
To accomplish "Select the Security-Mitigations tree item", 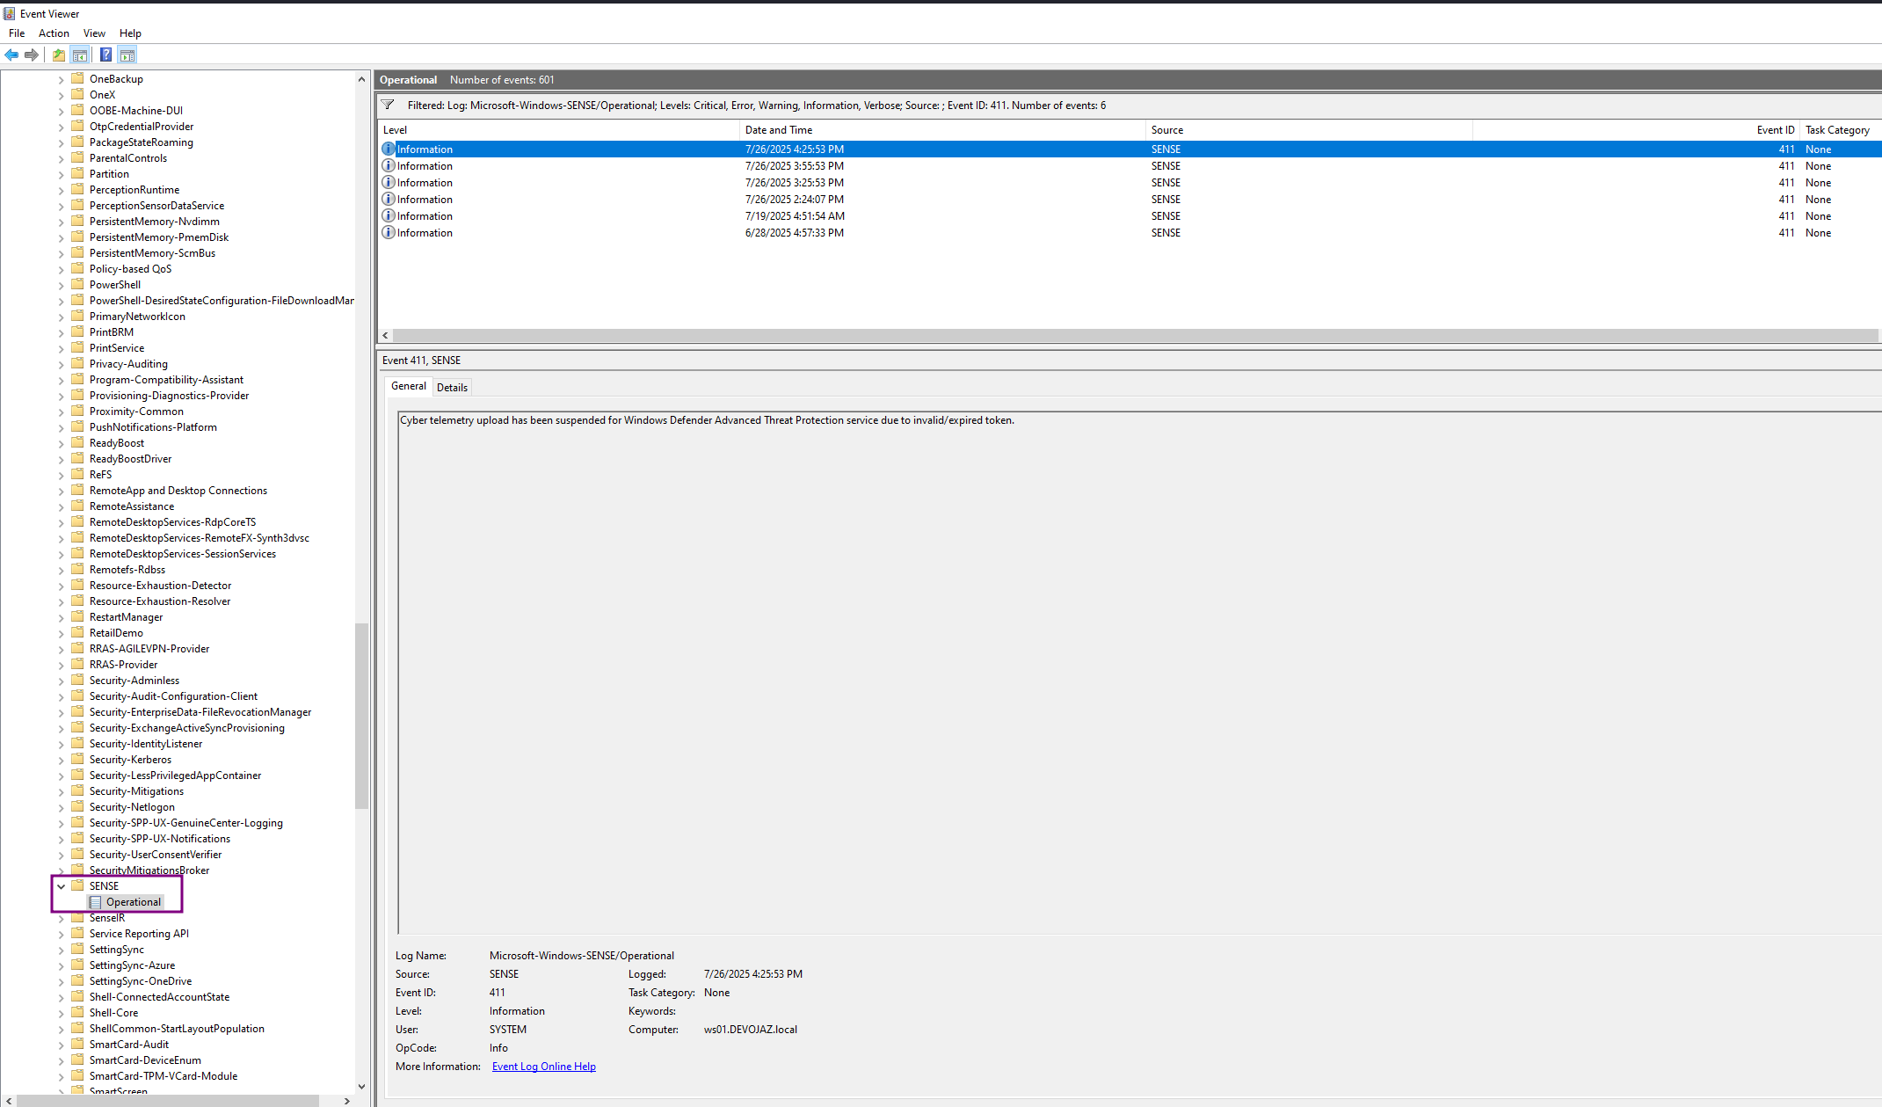I will click(x=136, y=791).
